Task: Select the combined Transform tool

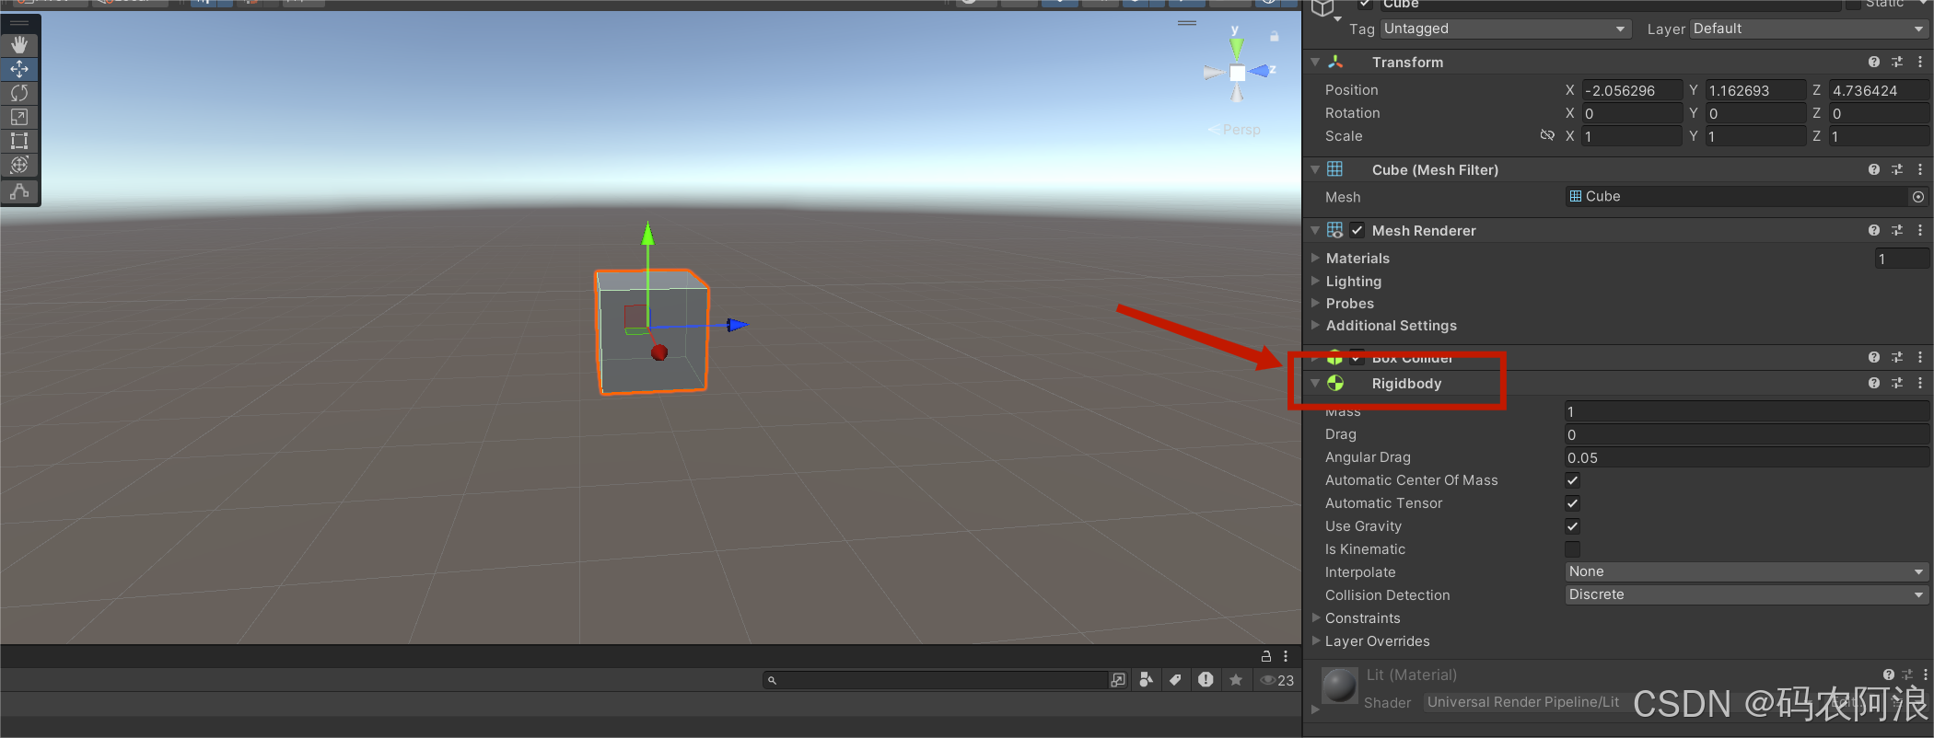Action: [x=19, y=165]
